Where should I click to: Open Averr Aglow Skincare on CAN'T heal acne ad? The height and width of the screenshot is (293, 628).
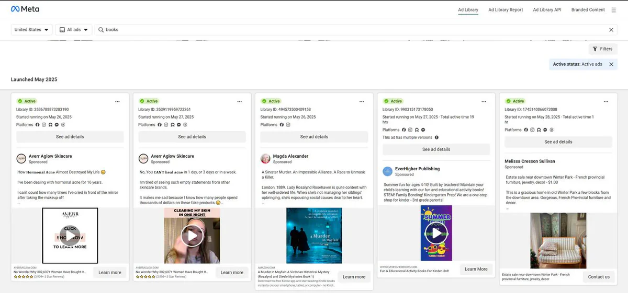coord(172,156)
